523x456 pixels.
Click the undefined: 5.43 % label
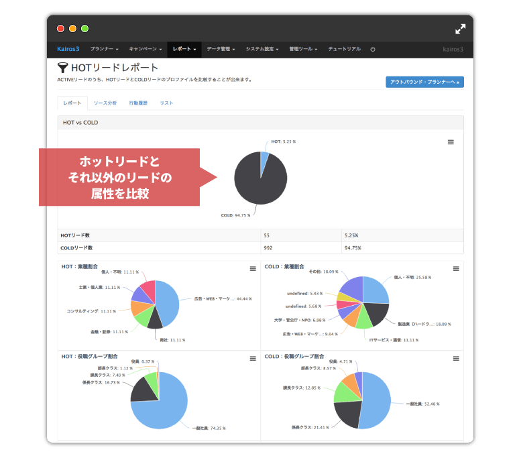pos(305,294)
